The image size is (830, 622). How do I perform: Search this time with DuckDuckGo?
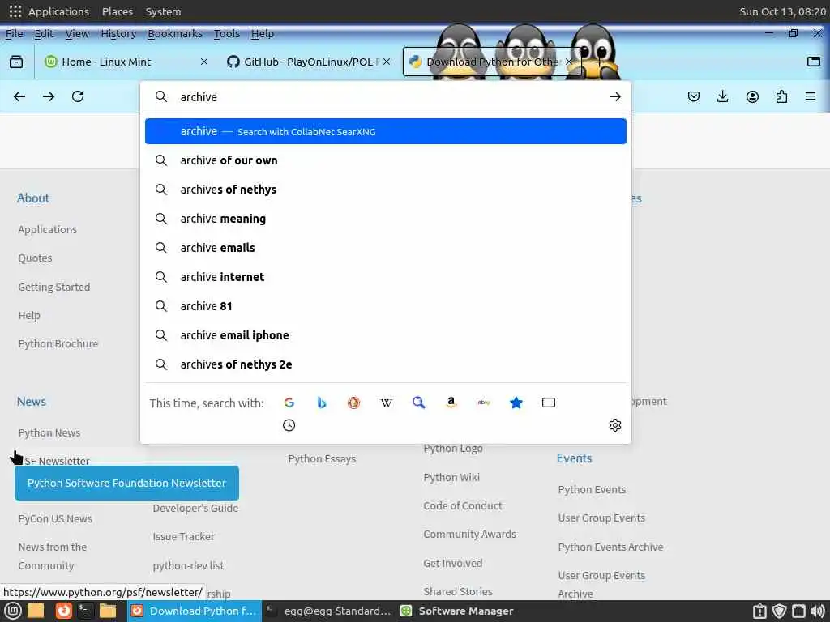pos(353,403)
